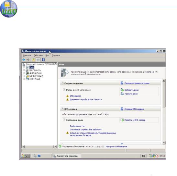Click the warning icon next to DNS-сервер role
Image resolution: width=177 pixels, height=176 pixels.
(67, 96)
